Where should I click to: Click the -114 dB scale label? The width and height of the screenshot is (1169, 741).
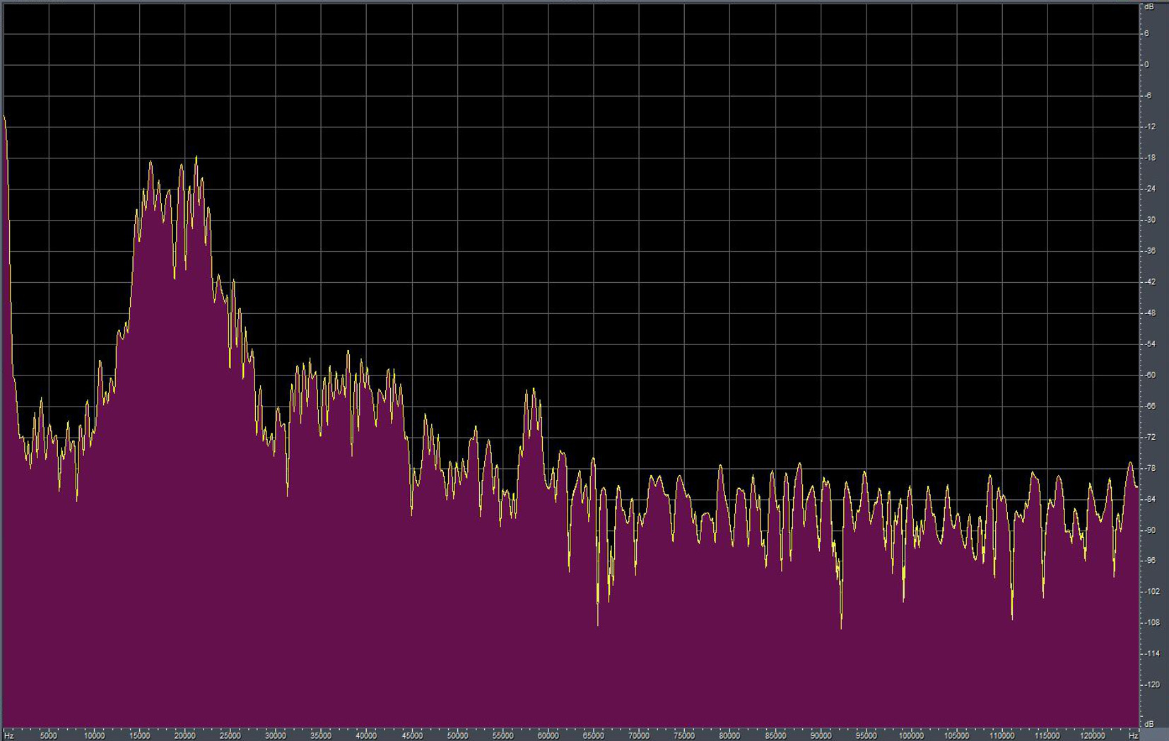click(1151, 653)
